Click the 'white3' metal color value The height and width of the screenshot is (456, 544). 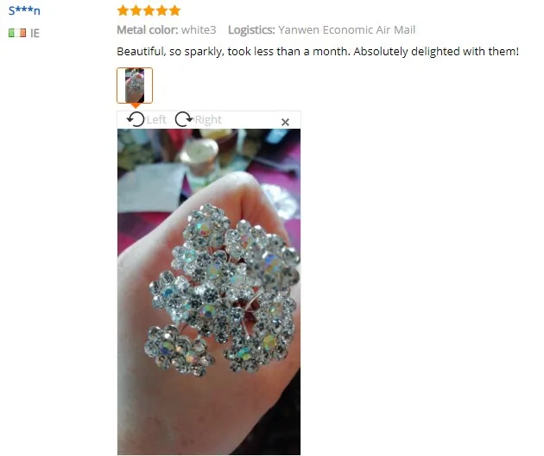pyautogui.click(x=199, y=30)
